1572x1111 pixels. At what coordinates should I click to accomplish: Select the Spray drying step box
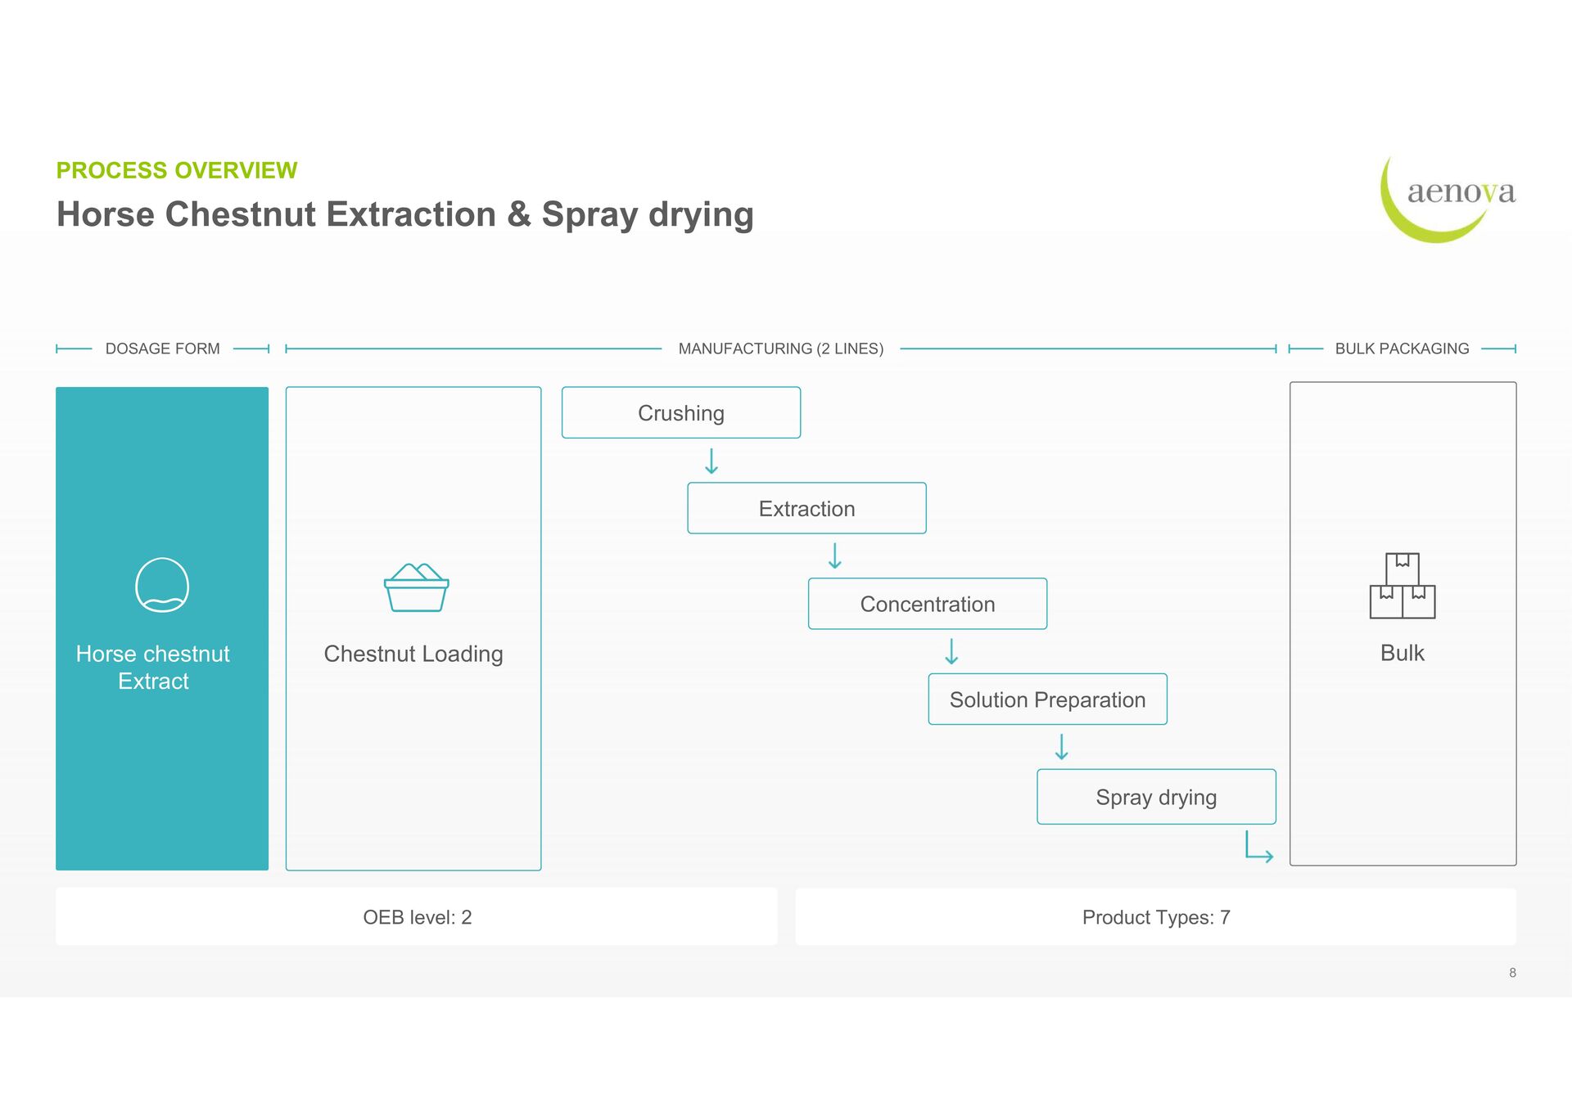(x=1156, y=797)
